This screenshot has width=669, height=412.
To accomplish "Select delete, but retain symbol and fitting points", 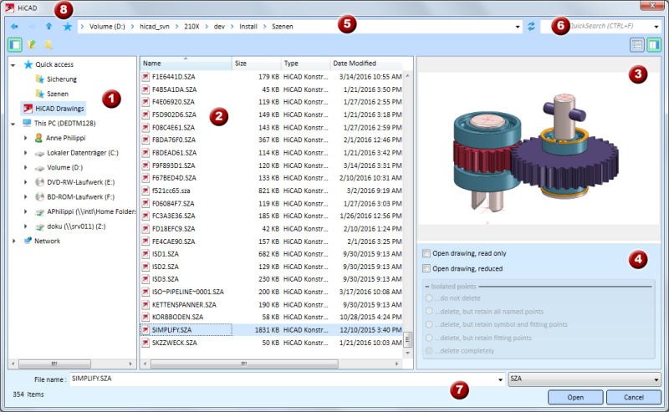I will click(x=429, y=324).
